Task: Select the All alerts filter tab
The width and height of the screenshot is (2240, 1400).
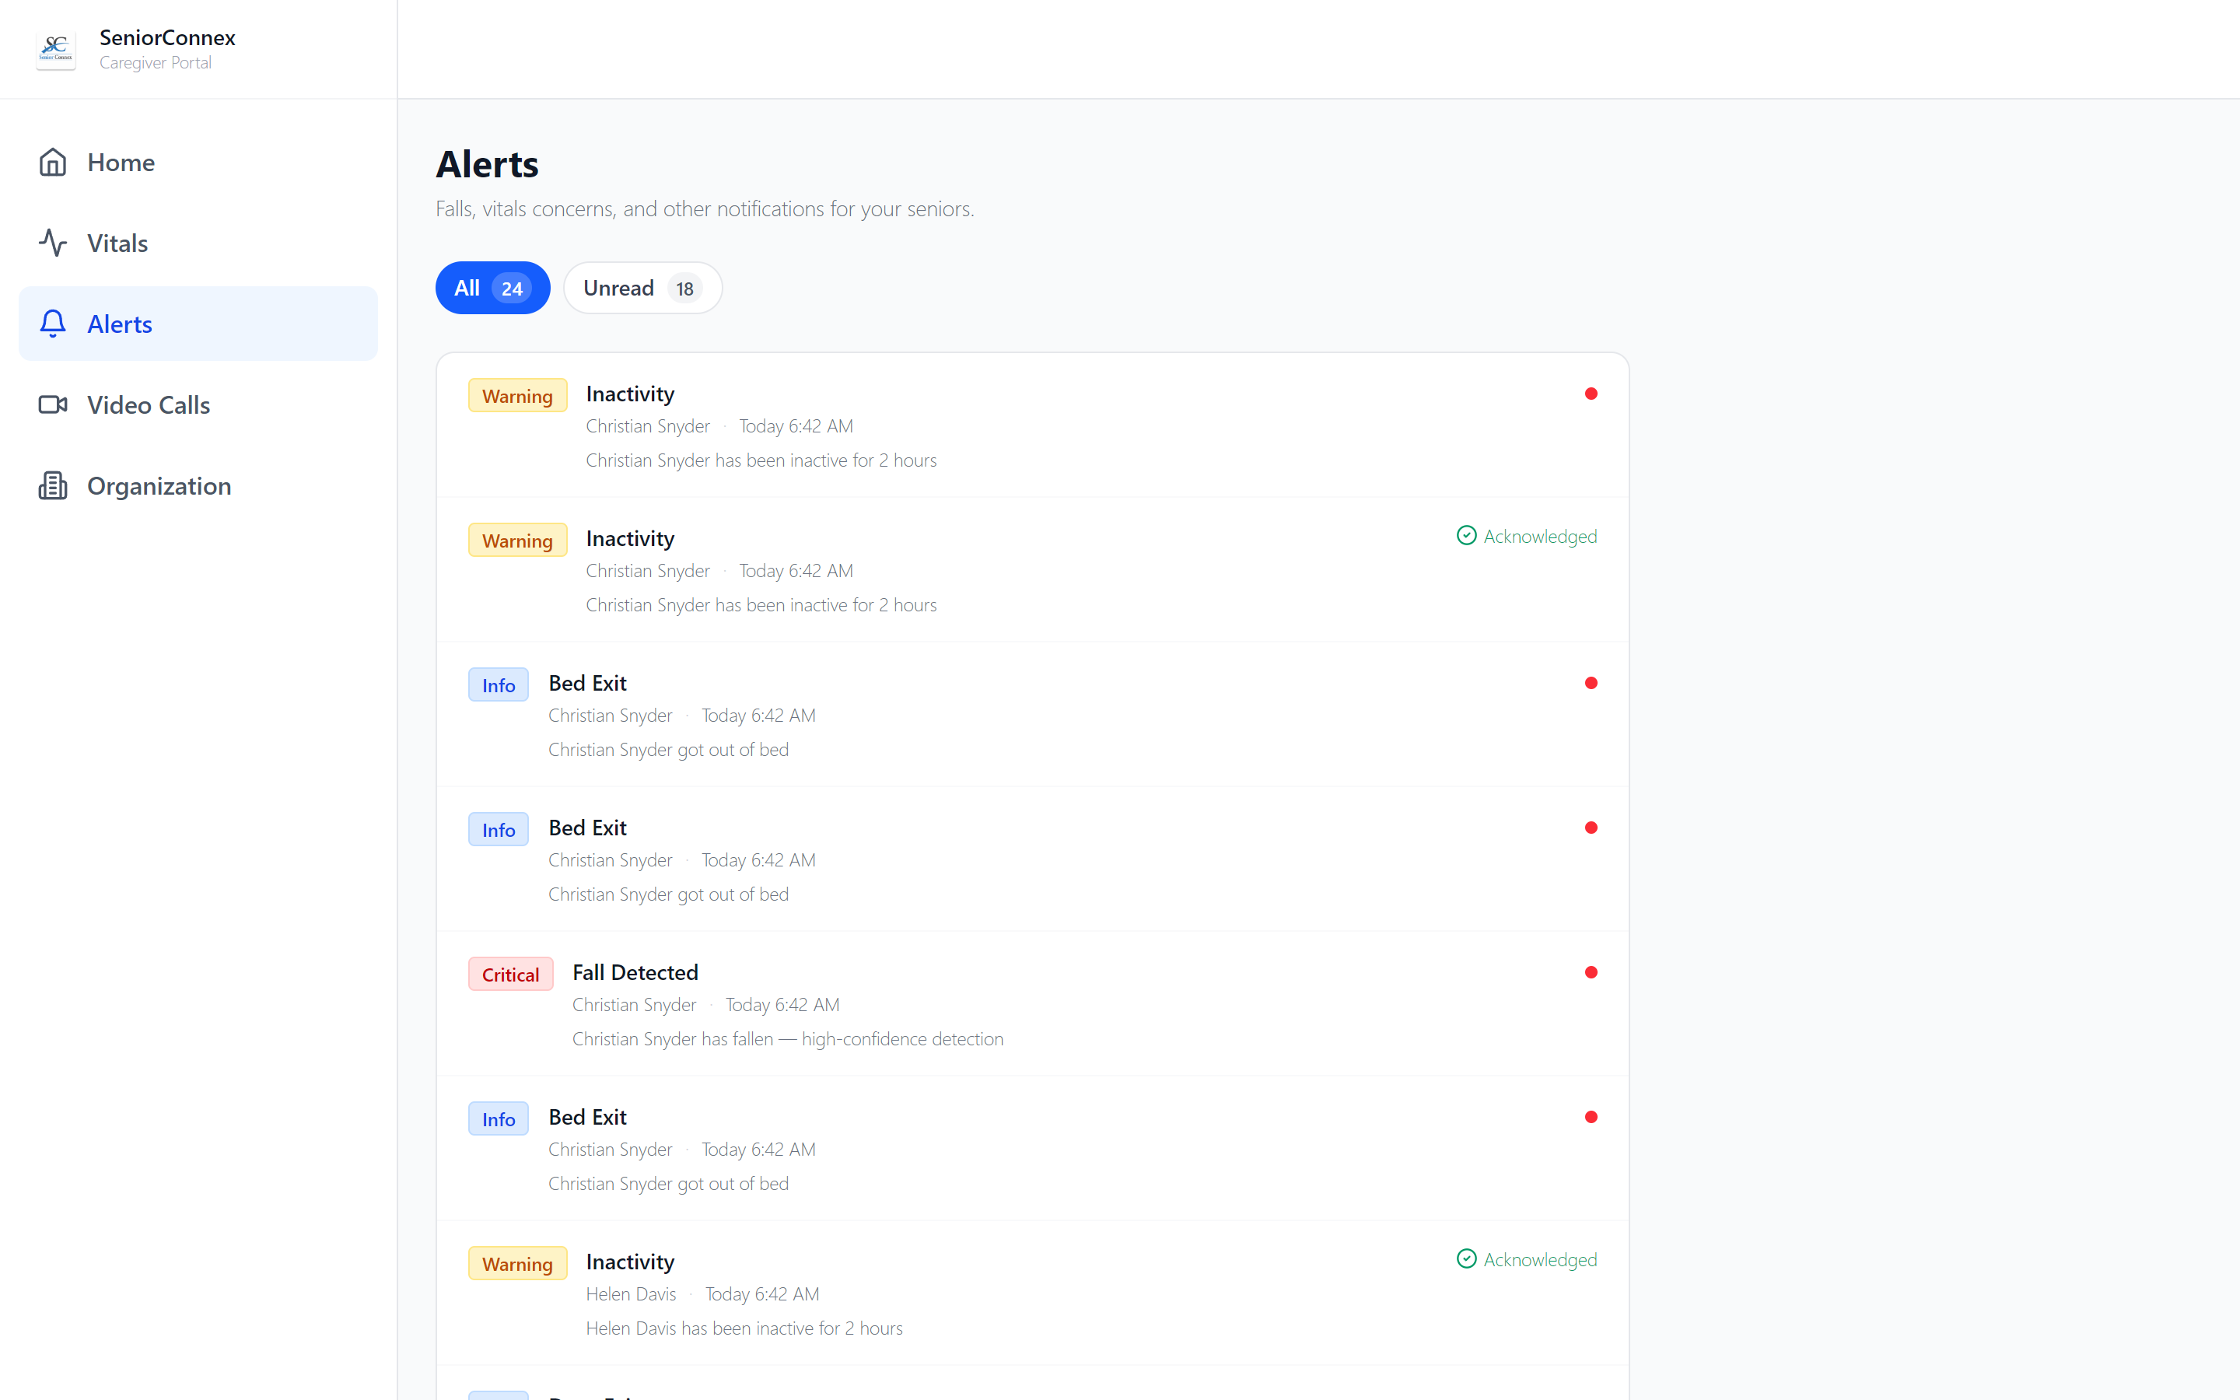Action: (492, 288)
